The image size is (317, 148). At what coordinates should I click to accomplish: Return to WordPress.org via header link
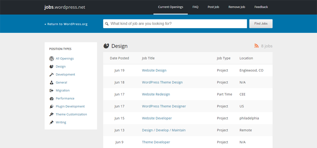click(66, 24)
